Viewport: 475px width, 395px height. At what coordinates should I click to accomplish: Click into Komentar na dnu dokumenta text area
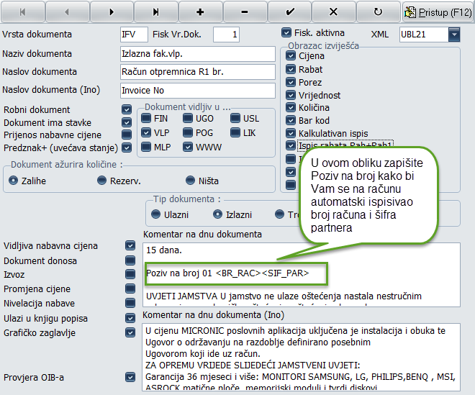click(302, 252)
